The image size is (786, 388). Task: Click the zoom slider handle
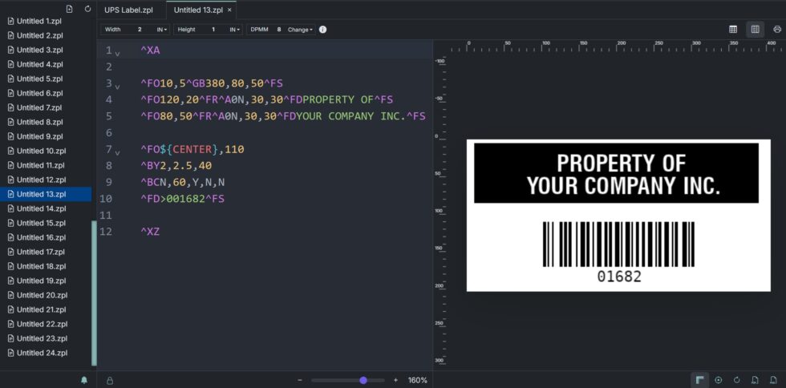pyautogui.click(x=363, y=380)
